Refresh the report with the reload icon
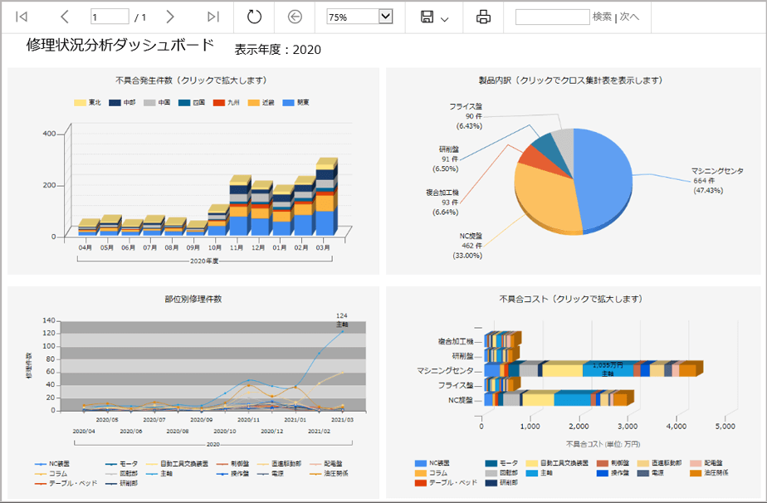 coord(254,17)
